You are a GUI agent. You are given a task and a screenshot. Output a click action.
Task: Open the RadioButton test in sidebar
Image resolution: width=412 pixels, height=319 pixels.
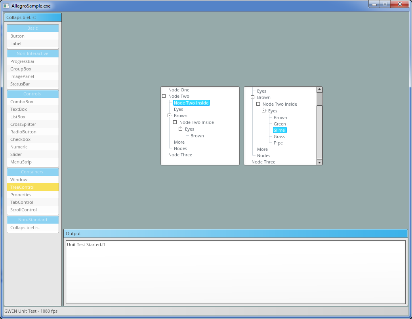(23, 132)
